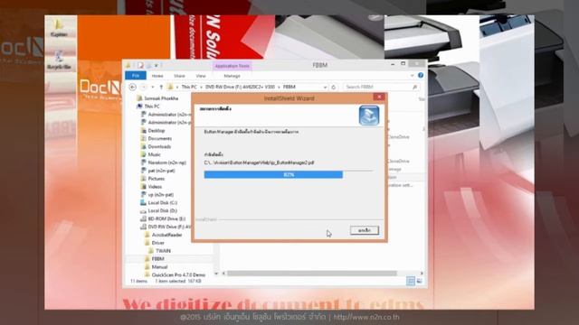Image resolution: width=579 pixels, height=325 pixels.
Task: Close the InstallShield Wizard dialog
Action: click(x=379, y=97)
